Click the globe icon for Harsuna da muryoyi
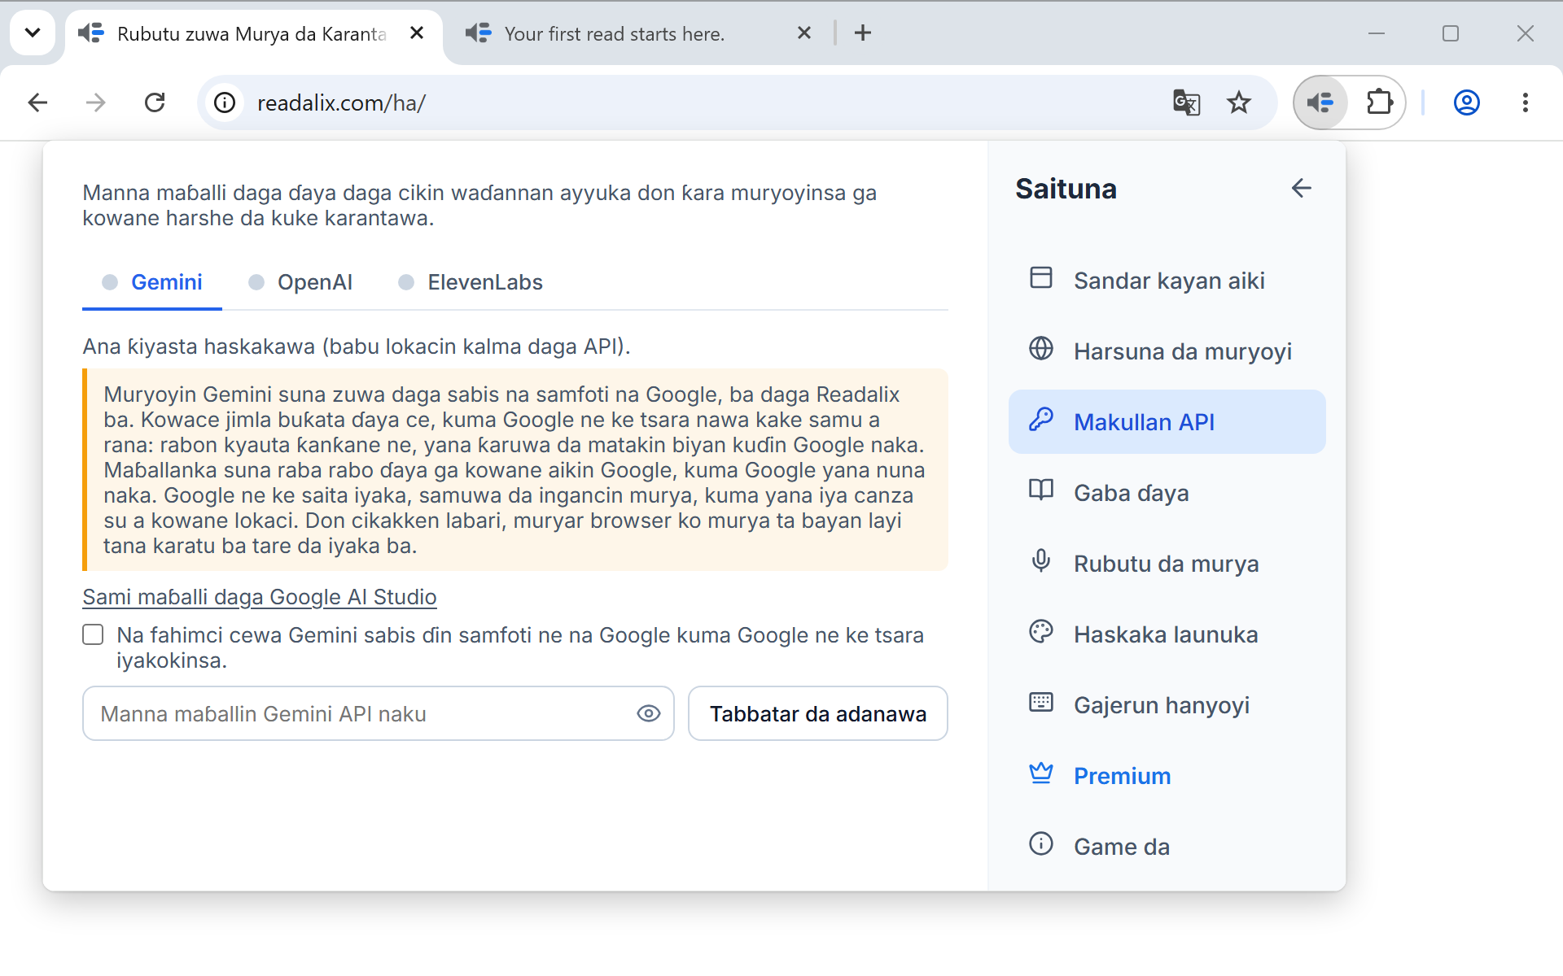The height and width of the screenshot is (976, 1563). click(1041, 349)
